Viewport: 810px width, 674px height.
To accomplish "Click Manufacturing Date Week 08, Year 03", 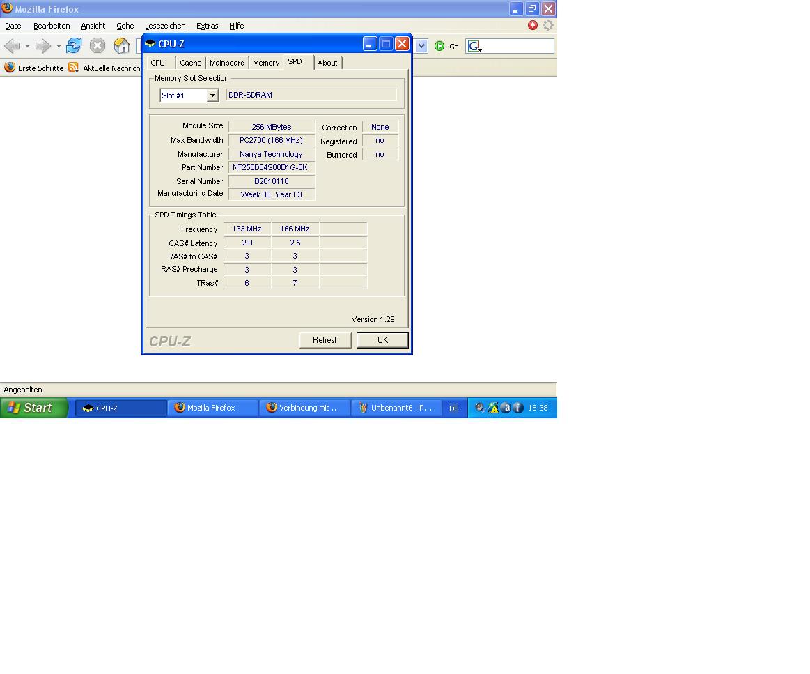I will pyautogui.click(x=272, y=194).
